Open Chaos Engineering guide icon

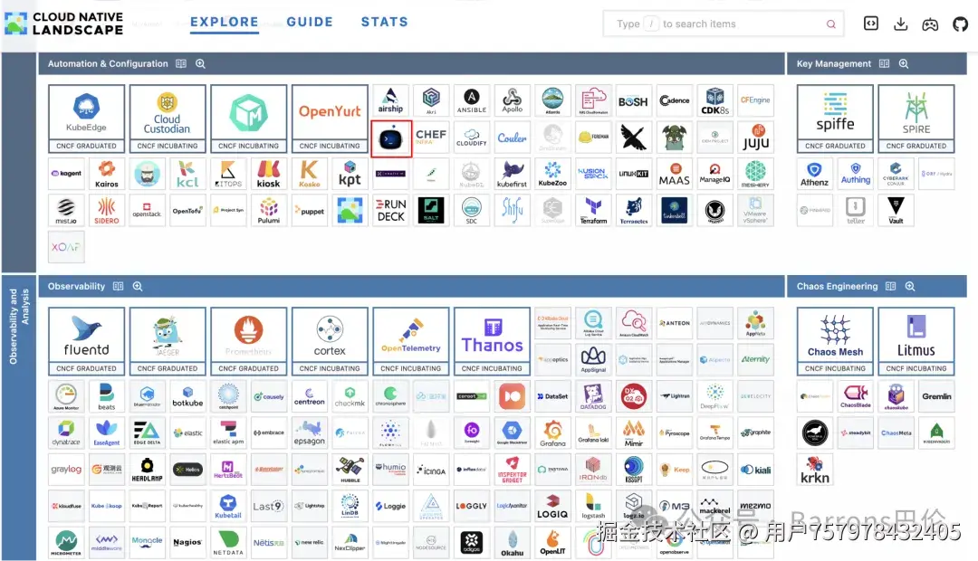tap(891, 286)
